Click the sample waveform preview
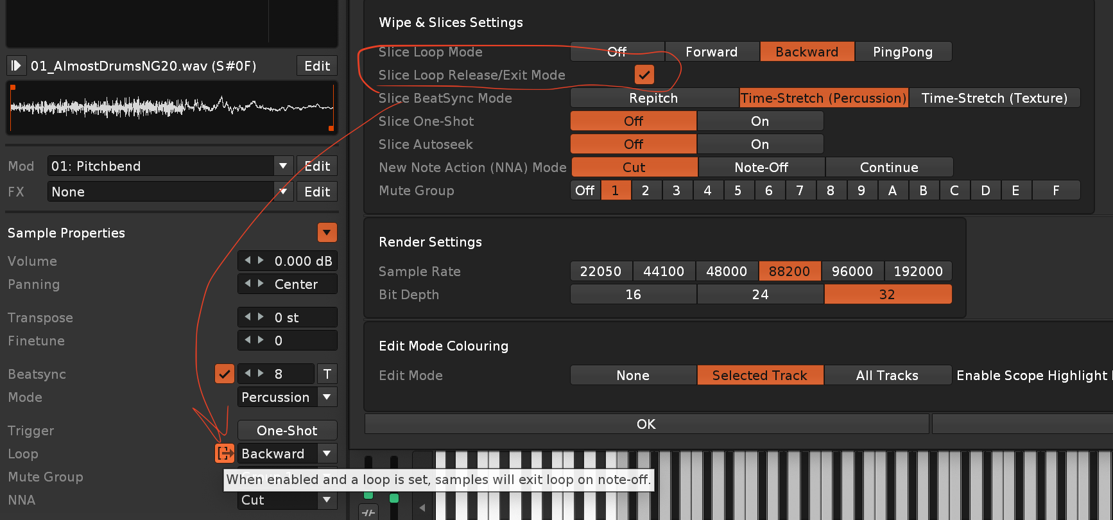The image size is (1113, 520). 171,108
